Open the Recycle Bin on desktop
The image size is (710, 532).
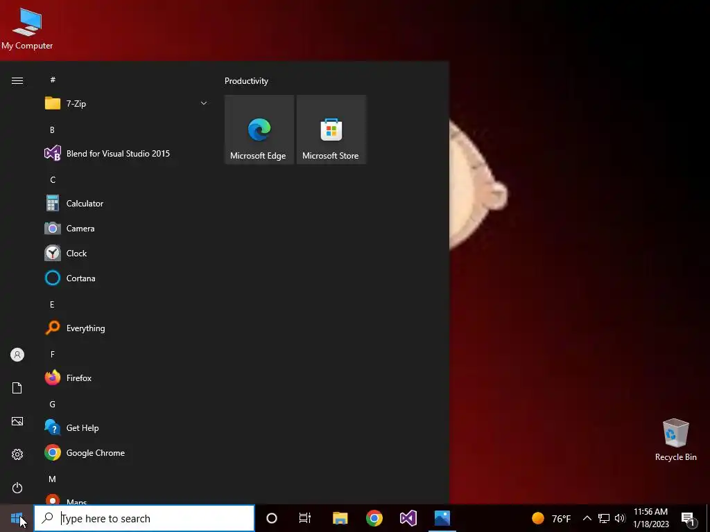pyautogui.click(x=675, y=440)
